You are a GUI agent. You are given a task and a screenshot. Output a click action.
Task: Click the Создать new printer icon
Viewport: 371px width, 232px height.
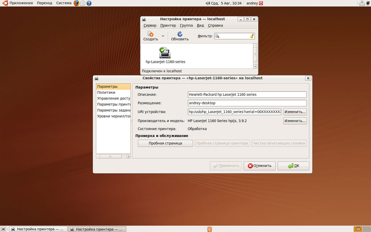click(x=151, y=34)
